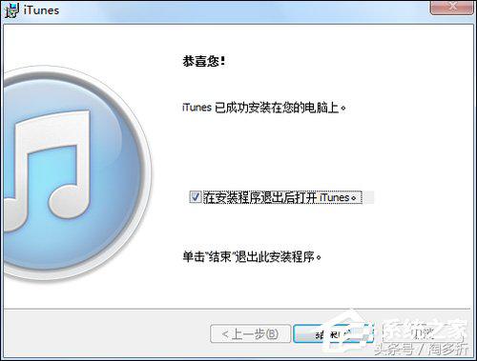Click the finish button beside 上一步(B)

tap(333, 333)
